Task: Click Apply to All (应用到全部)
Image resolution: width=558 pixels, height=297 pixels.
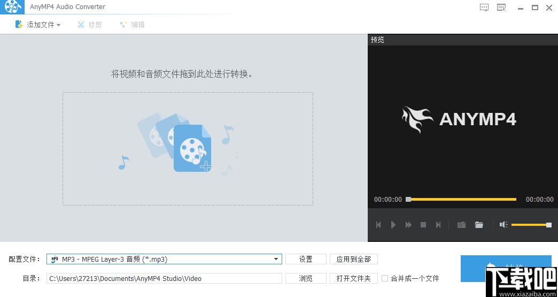Action: pyautogui.click(x=353, y=259)
